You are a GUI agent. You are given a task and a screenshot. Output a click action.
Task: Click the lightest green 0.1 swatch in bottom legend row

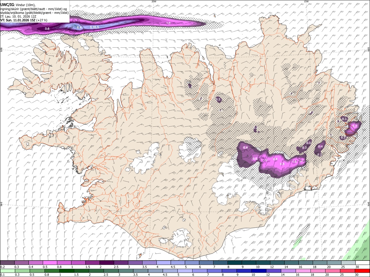coord(7,271)
